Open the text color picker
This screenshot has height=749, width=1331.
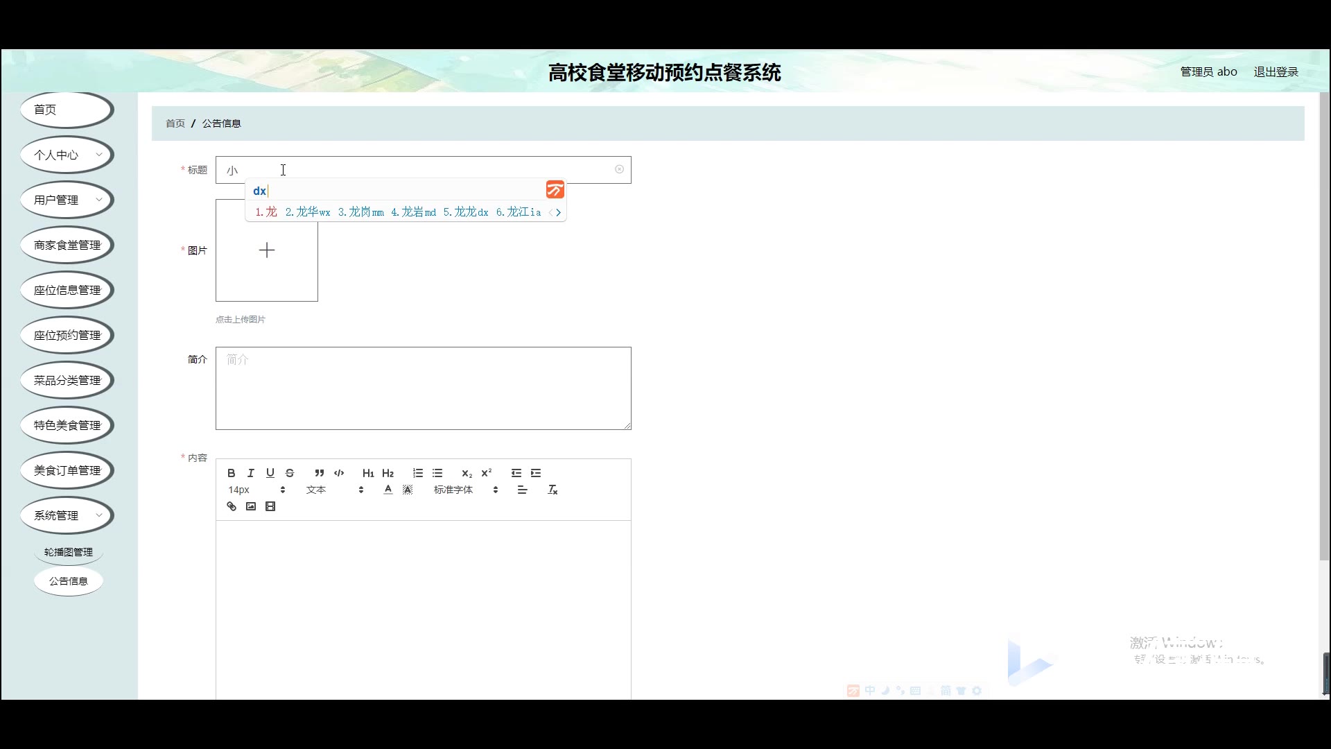(x=388, y=490)
